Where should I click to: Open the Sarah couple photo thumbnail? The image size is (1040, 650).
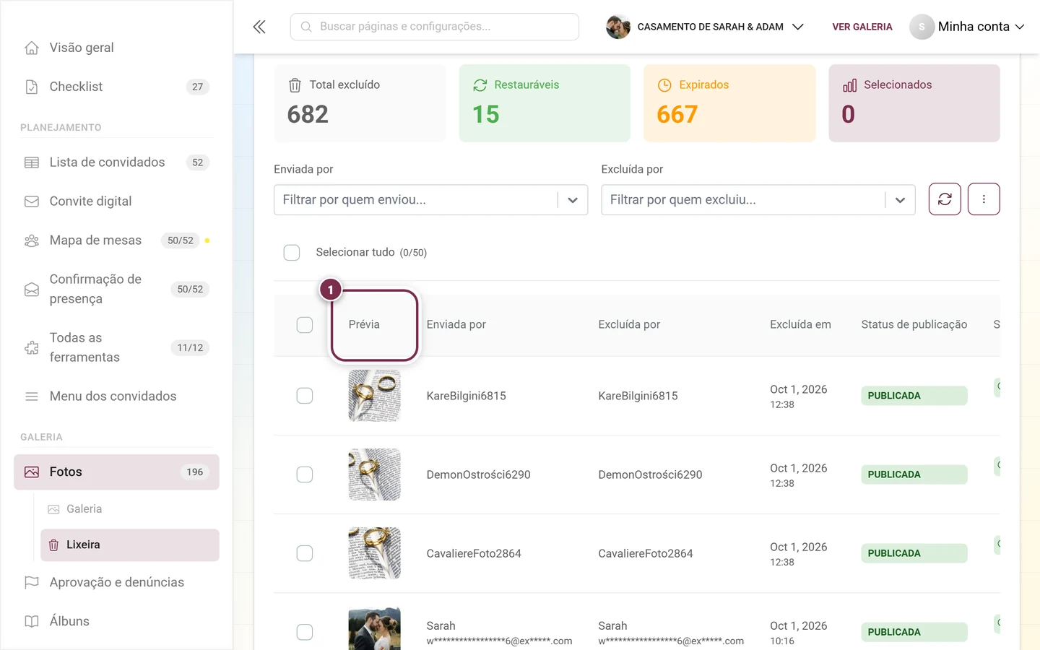[374, 629]
